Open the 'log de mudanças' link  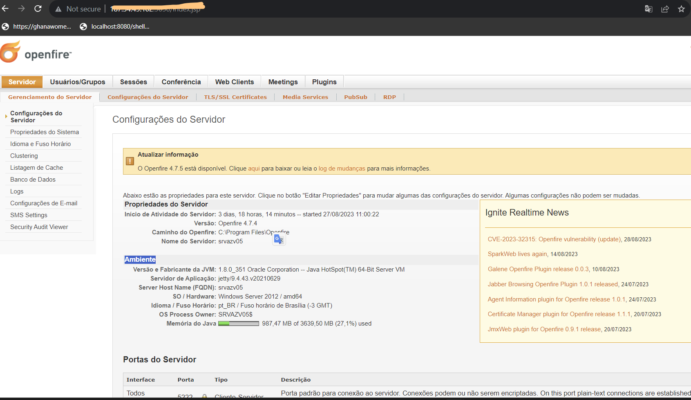coord(342,169)
